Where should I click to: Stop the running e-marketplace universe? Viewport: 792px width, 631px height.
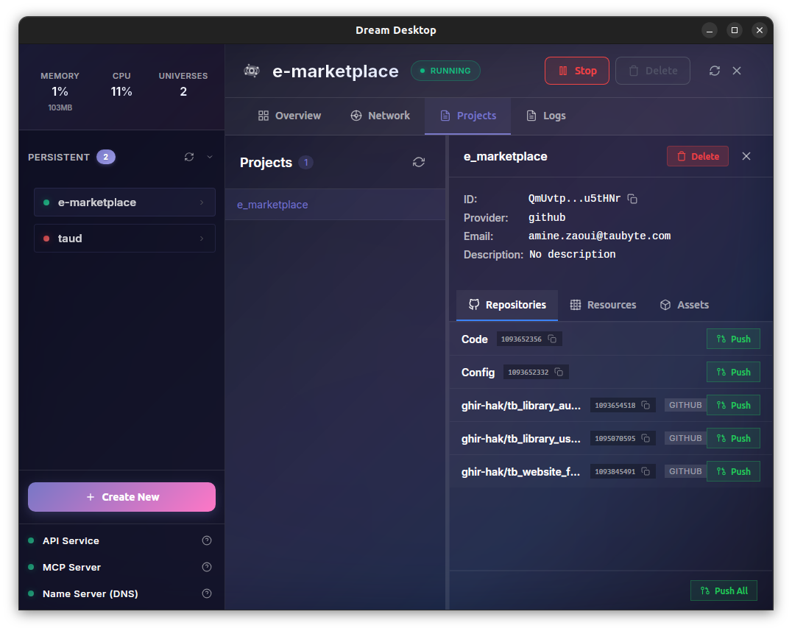[x=577, y=71]
